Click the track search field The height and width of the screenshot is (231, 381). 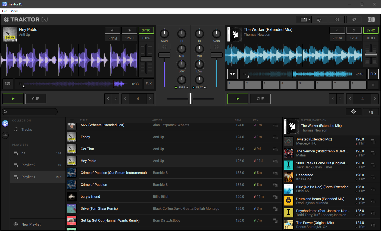tap(30, 112)
